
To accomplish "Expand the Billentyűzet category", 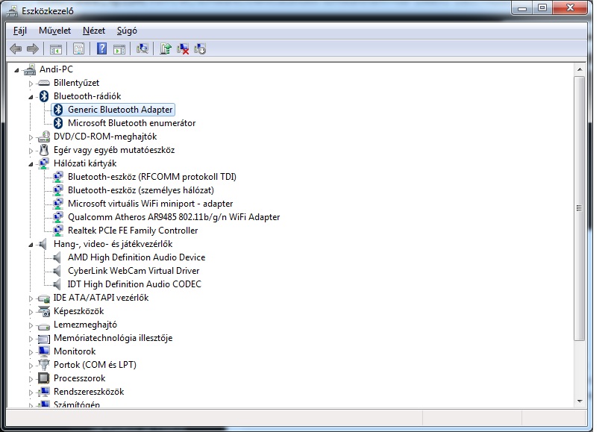I will [x=31, y=84].
